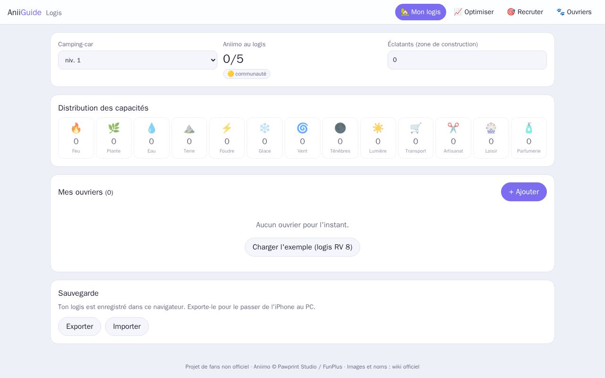This screenshot has height=378, width=605.
Task: Click the Foudre lightning bolt icon
Action: click(x=227, y=128)
